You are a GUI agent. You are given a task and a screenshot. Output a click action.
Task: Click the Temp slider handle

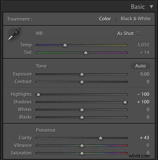65,45
